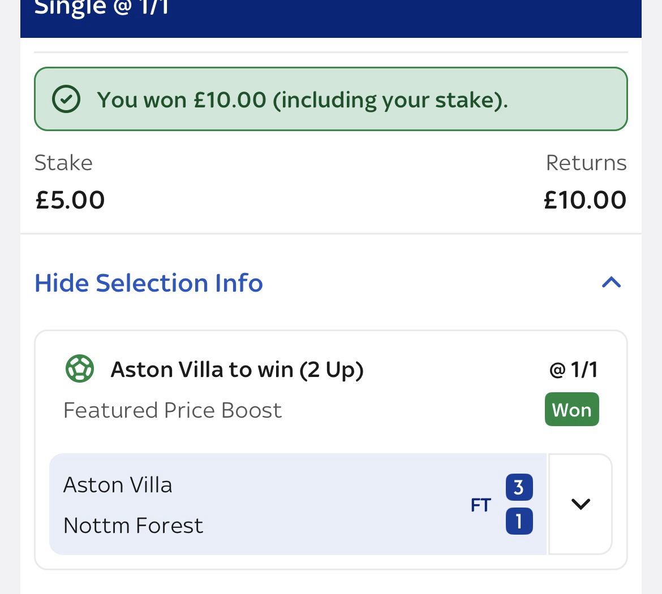This screenshot has width=662, height=594.
Task: Click the Returns label
Action: (x=586, y=163)
